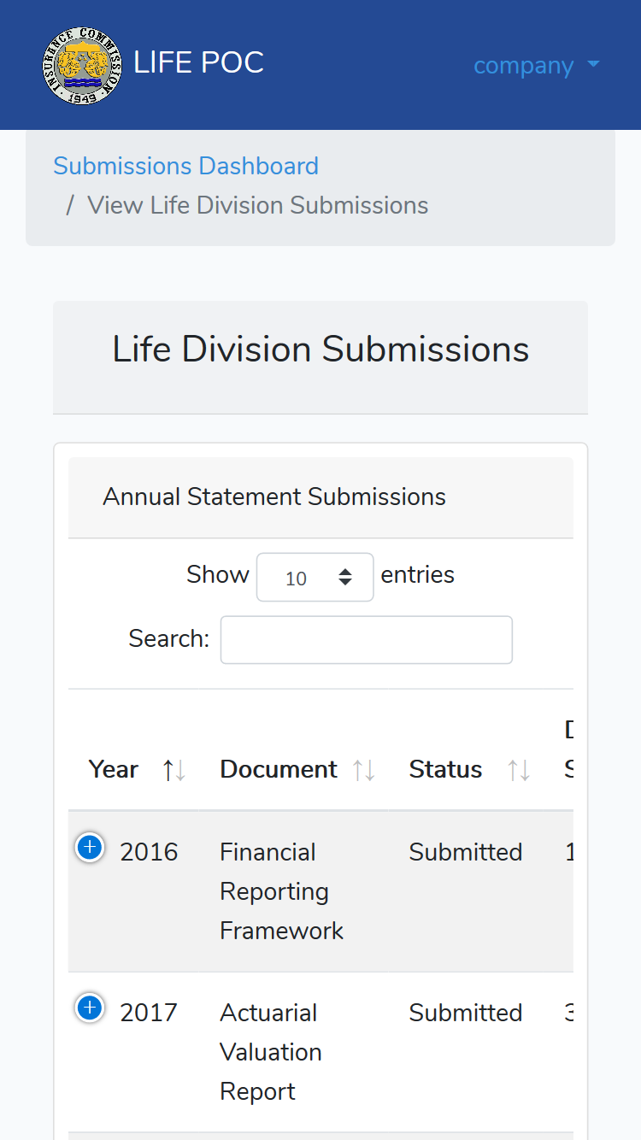The width and height of the screenshot is (641, 1140).
Task: Sort by Year column arrows
Action: tap(174, 770)
